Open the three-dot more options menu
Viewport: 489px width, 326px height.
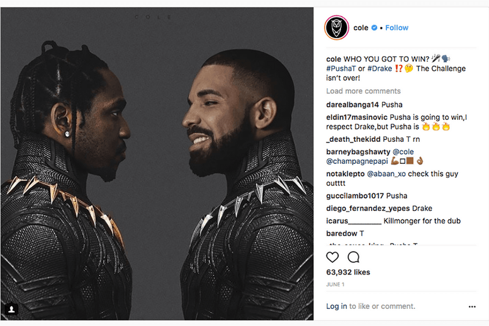pyautogui.click(x=472, y=306)
